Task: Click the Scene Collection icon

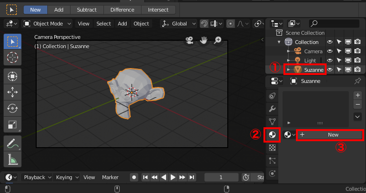Action: pos(279,33)
